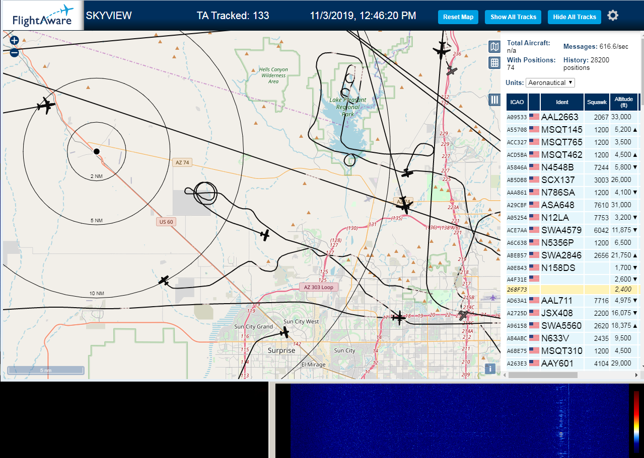
Task: Click the Reset Map button
Action: click(x=458, y=17)
